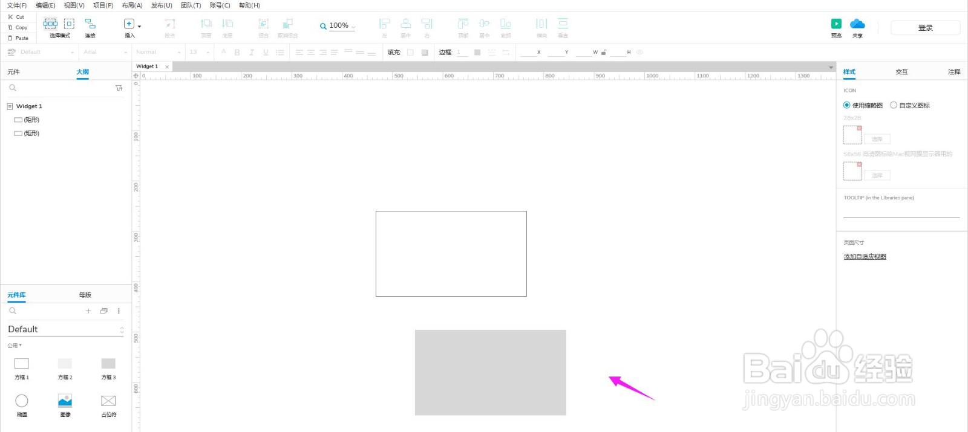Switch to the 母版 masters tab

click(x=85, y=295)
